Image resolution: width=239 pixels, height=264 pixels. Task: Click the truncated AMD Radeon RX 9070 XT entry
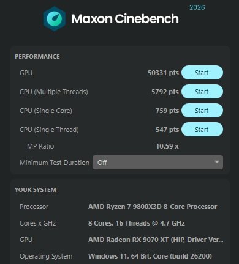click(156, 240)
